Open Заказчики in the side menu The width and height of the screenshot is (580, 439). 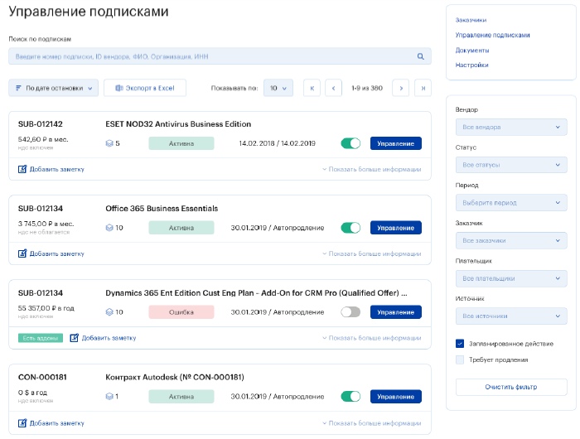pyautogui.click(x=471, y=19)
